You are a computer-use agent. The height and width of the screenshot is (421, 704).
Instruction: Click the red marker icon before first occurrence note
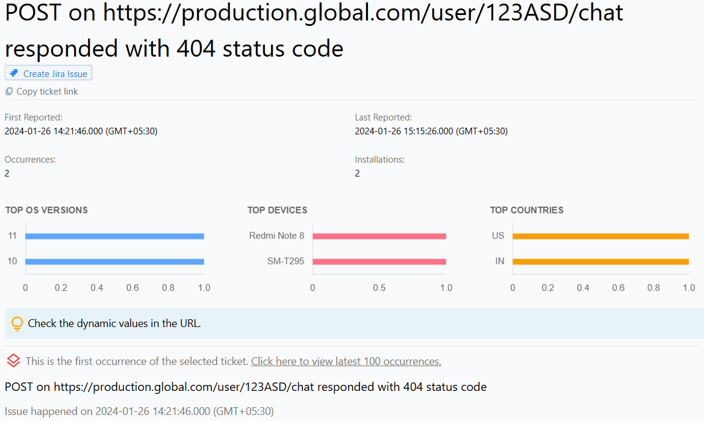(x=13, y=360)
